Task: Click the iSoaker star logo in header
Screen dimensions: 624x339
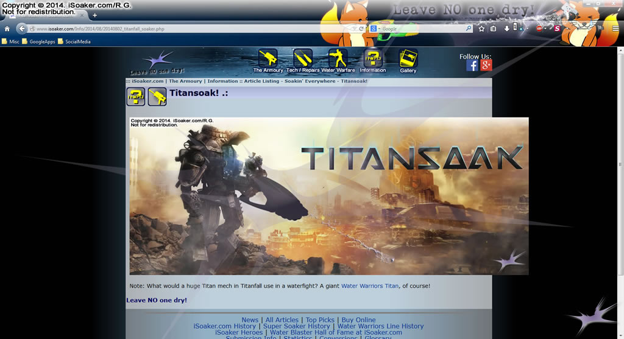Action: 158,63
